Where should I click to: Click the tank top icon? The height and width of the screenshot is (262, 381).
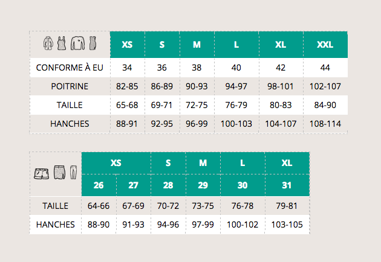pyautogui.click(x=62, y=43)
